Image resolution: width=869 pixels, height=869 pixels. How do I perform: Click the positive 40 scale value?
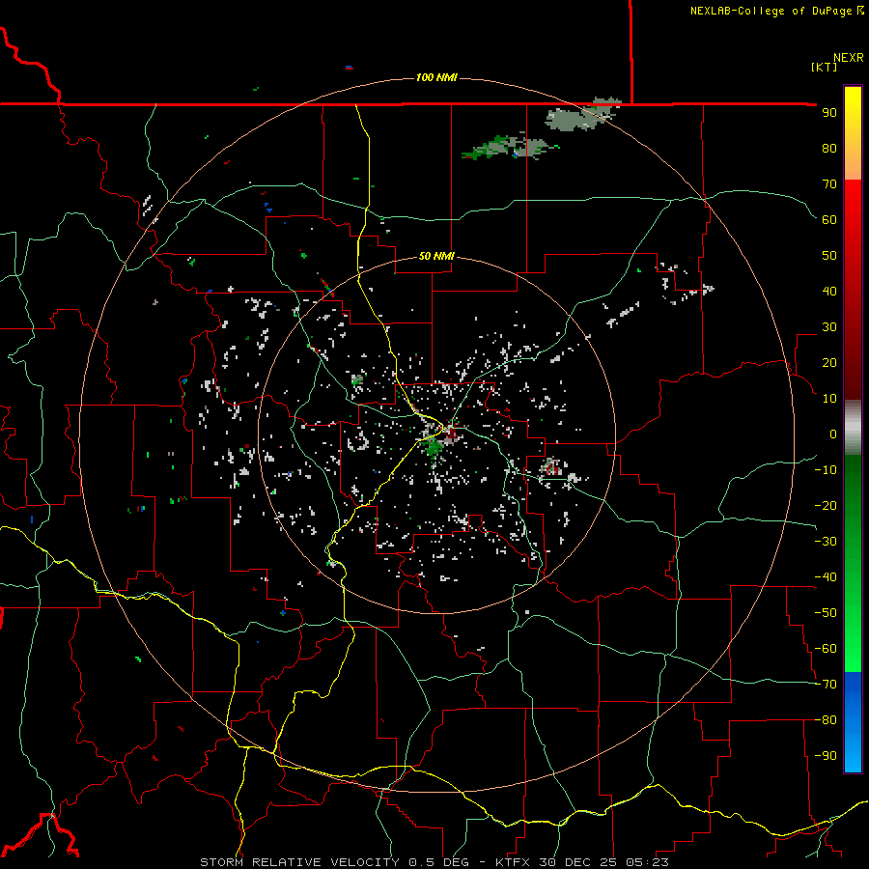tap(829, 291)
